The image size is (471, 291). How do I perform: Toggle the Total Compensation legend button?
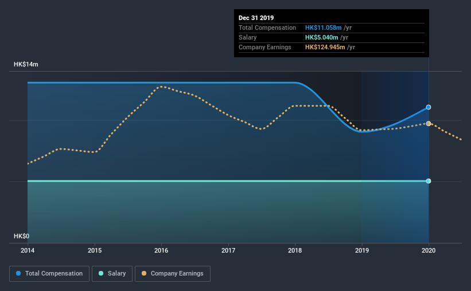(49, 274)
